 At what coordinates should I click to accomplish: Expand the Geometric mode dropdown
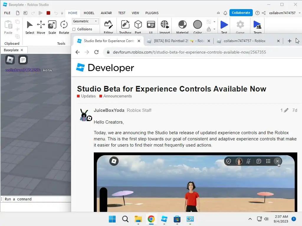tap(85, 21)
